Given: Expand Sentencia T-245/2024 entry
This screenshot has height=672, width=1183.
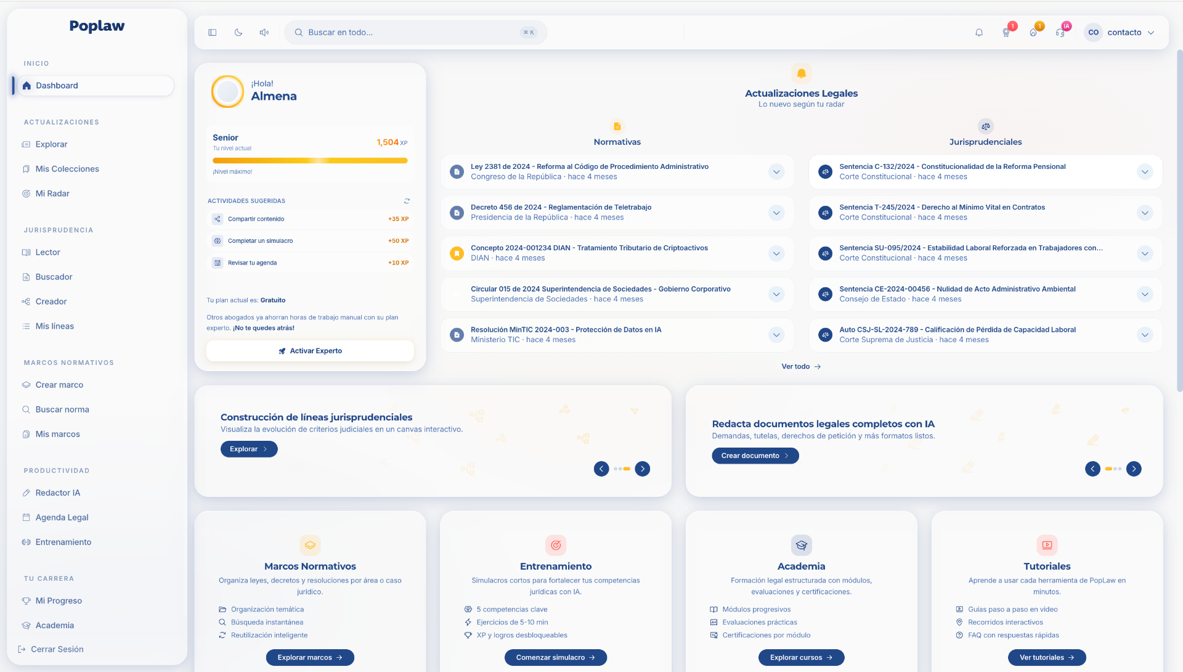Looking at the screenshot, I should click(1145, 213).
